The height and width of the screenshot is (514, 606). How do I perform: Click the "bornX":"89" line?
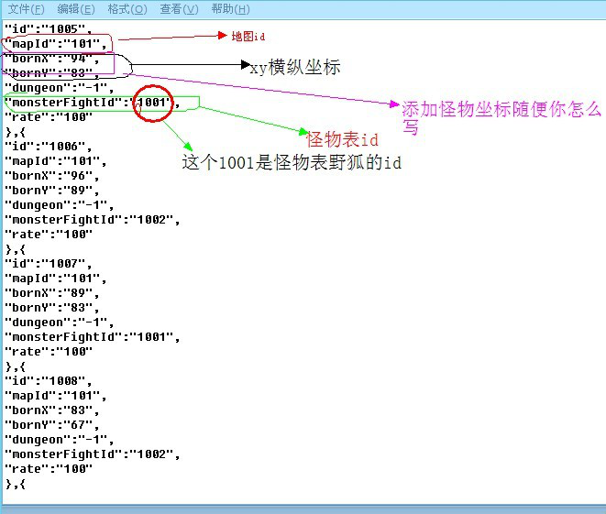[x=51, y=293]
